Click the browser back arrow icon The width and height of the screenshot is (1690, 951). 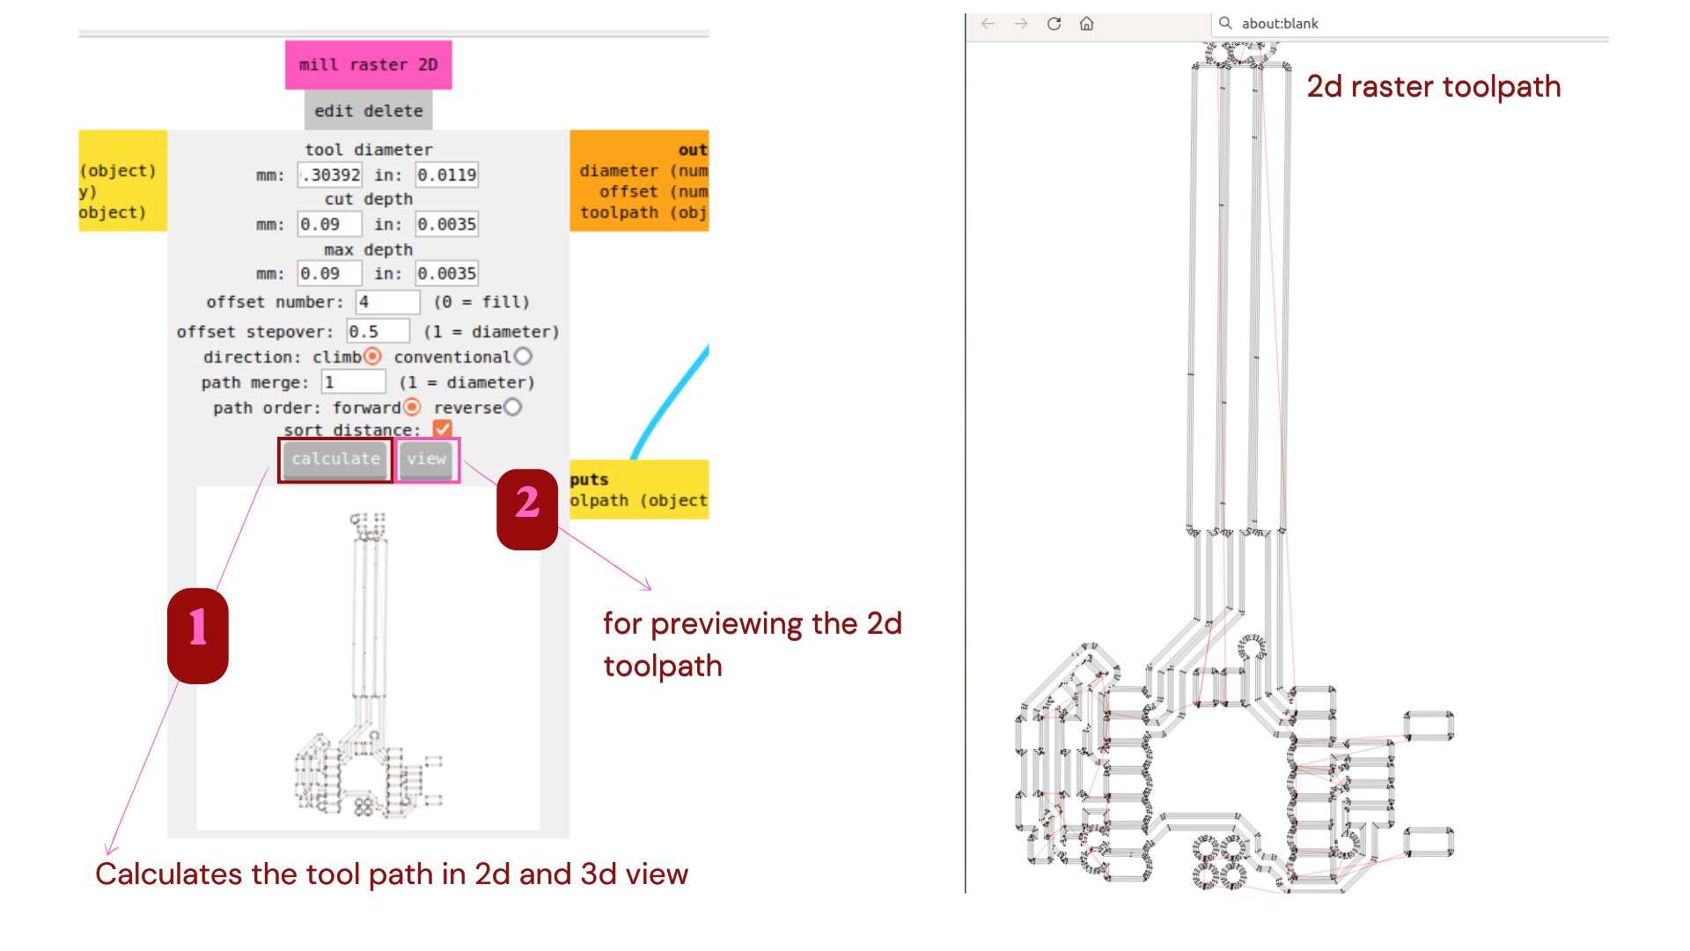tap(988, 24)
